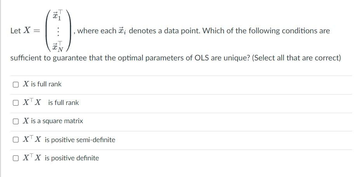Enable the "X is a square matrix" checkbox
Viewport: 356px width, 177px height.
click(x=15, y=121)
